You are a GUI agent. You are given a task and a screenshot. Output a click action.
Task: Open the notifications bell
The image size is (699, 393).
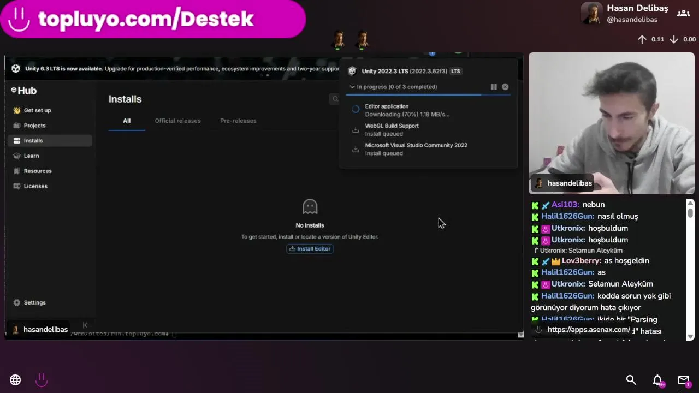pos(657,380)
